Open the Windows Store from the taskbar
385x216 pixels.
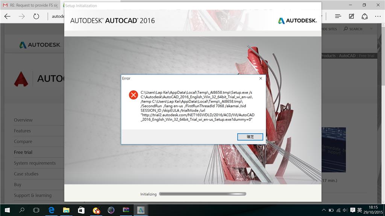[x=81, y=210]
